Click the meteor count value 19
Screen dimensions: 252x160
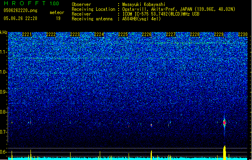(x=58, y=18)
